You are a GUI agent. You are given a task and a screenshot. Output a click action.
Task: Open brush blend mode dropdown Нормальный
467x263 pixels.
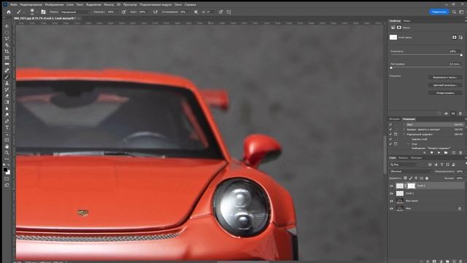pyautogui.click(x=75, y=12)
